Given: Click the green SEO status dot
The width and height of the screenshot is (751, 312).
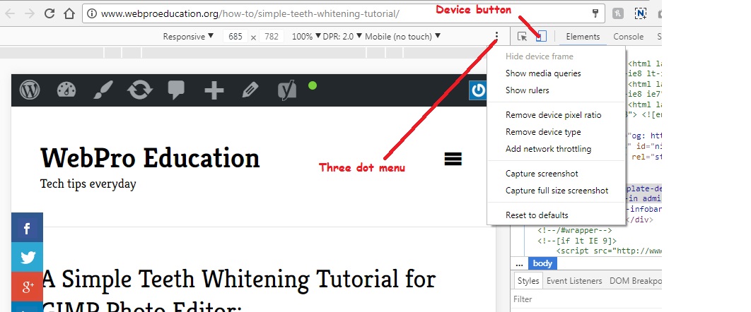Looking at the screenshot, I should [313, 86].
